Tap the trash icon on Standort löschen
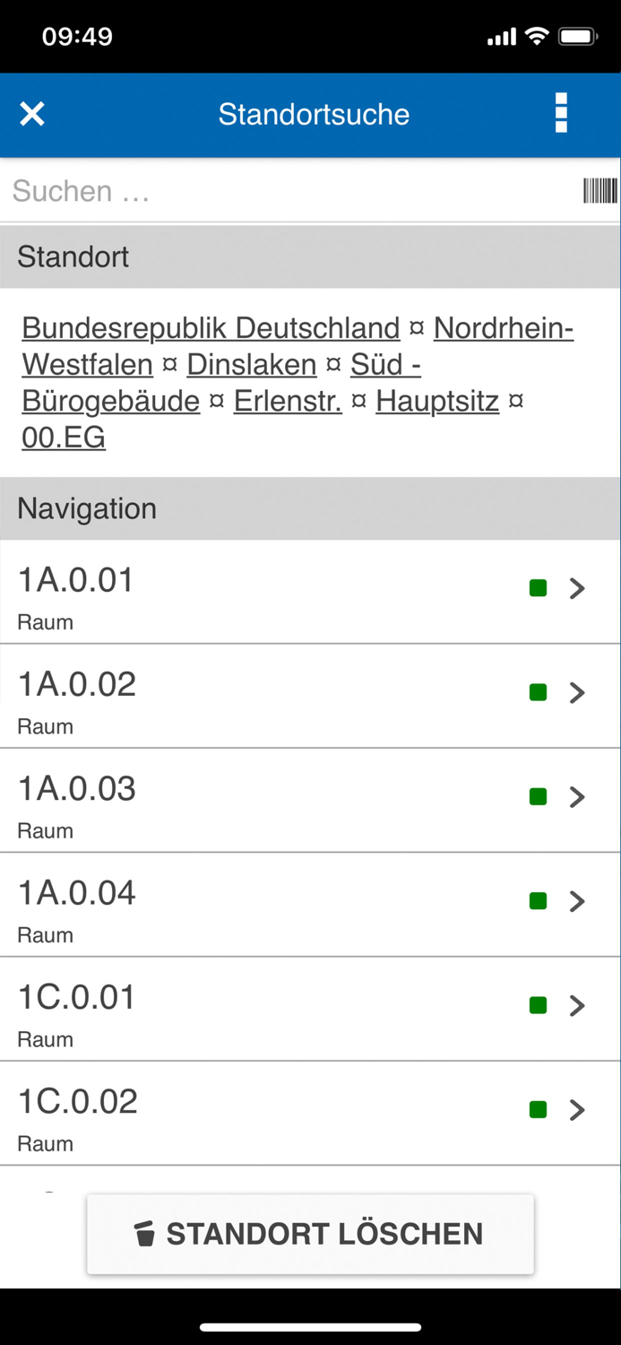 coord(144,1234)
